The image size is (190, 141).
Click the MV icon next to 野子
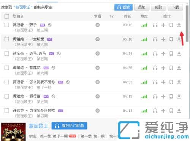(50, 25)
